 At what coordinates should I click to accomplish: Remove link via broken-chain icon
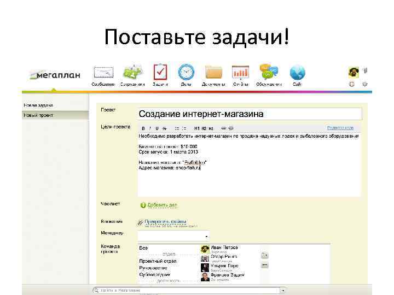(231, 128)
